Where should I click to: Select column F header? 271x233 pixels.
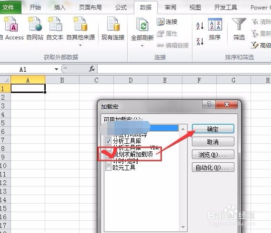[x=199, y=80]
